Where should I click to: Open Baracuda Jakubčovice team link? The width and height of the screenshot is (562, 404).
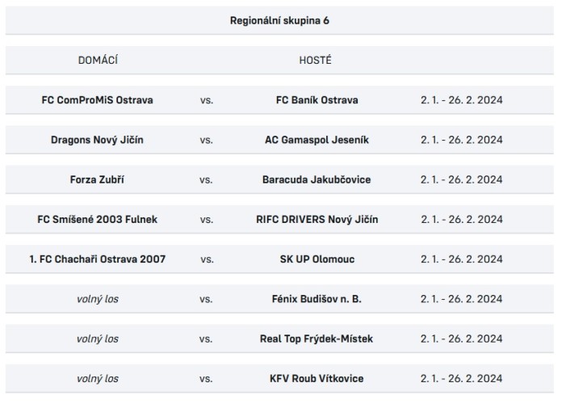[317, 179]
